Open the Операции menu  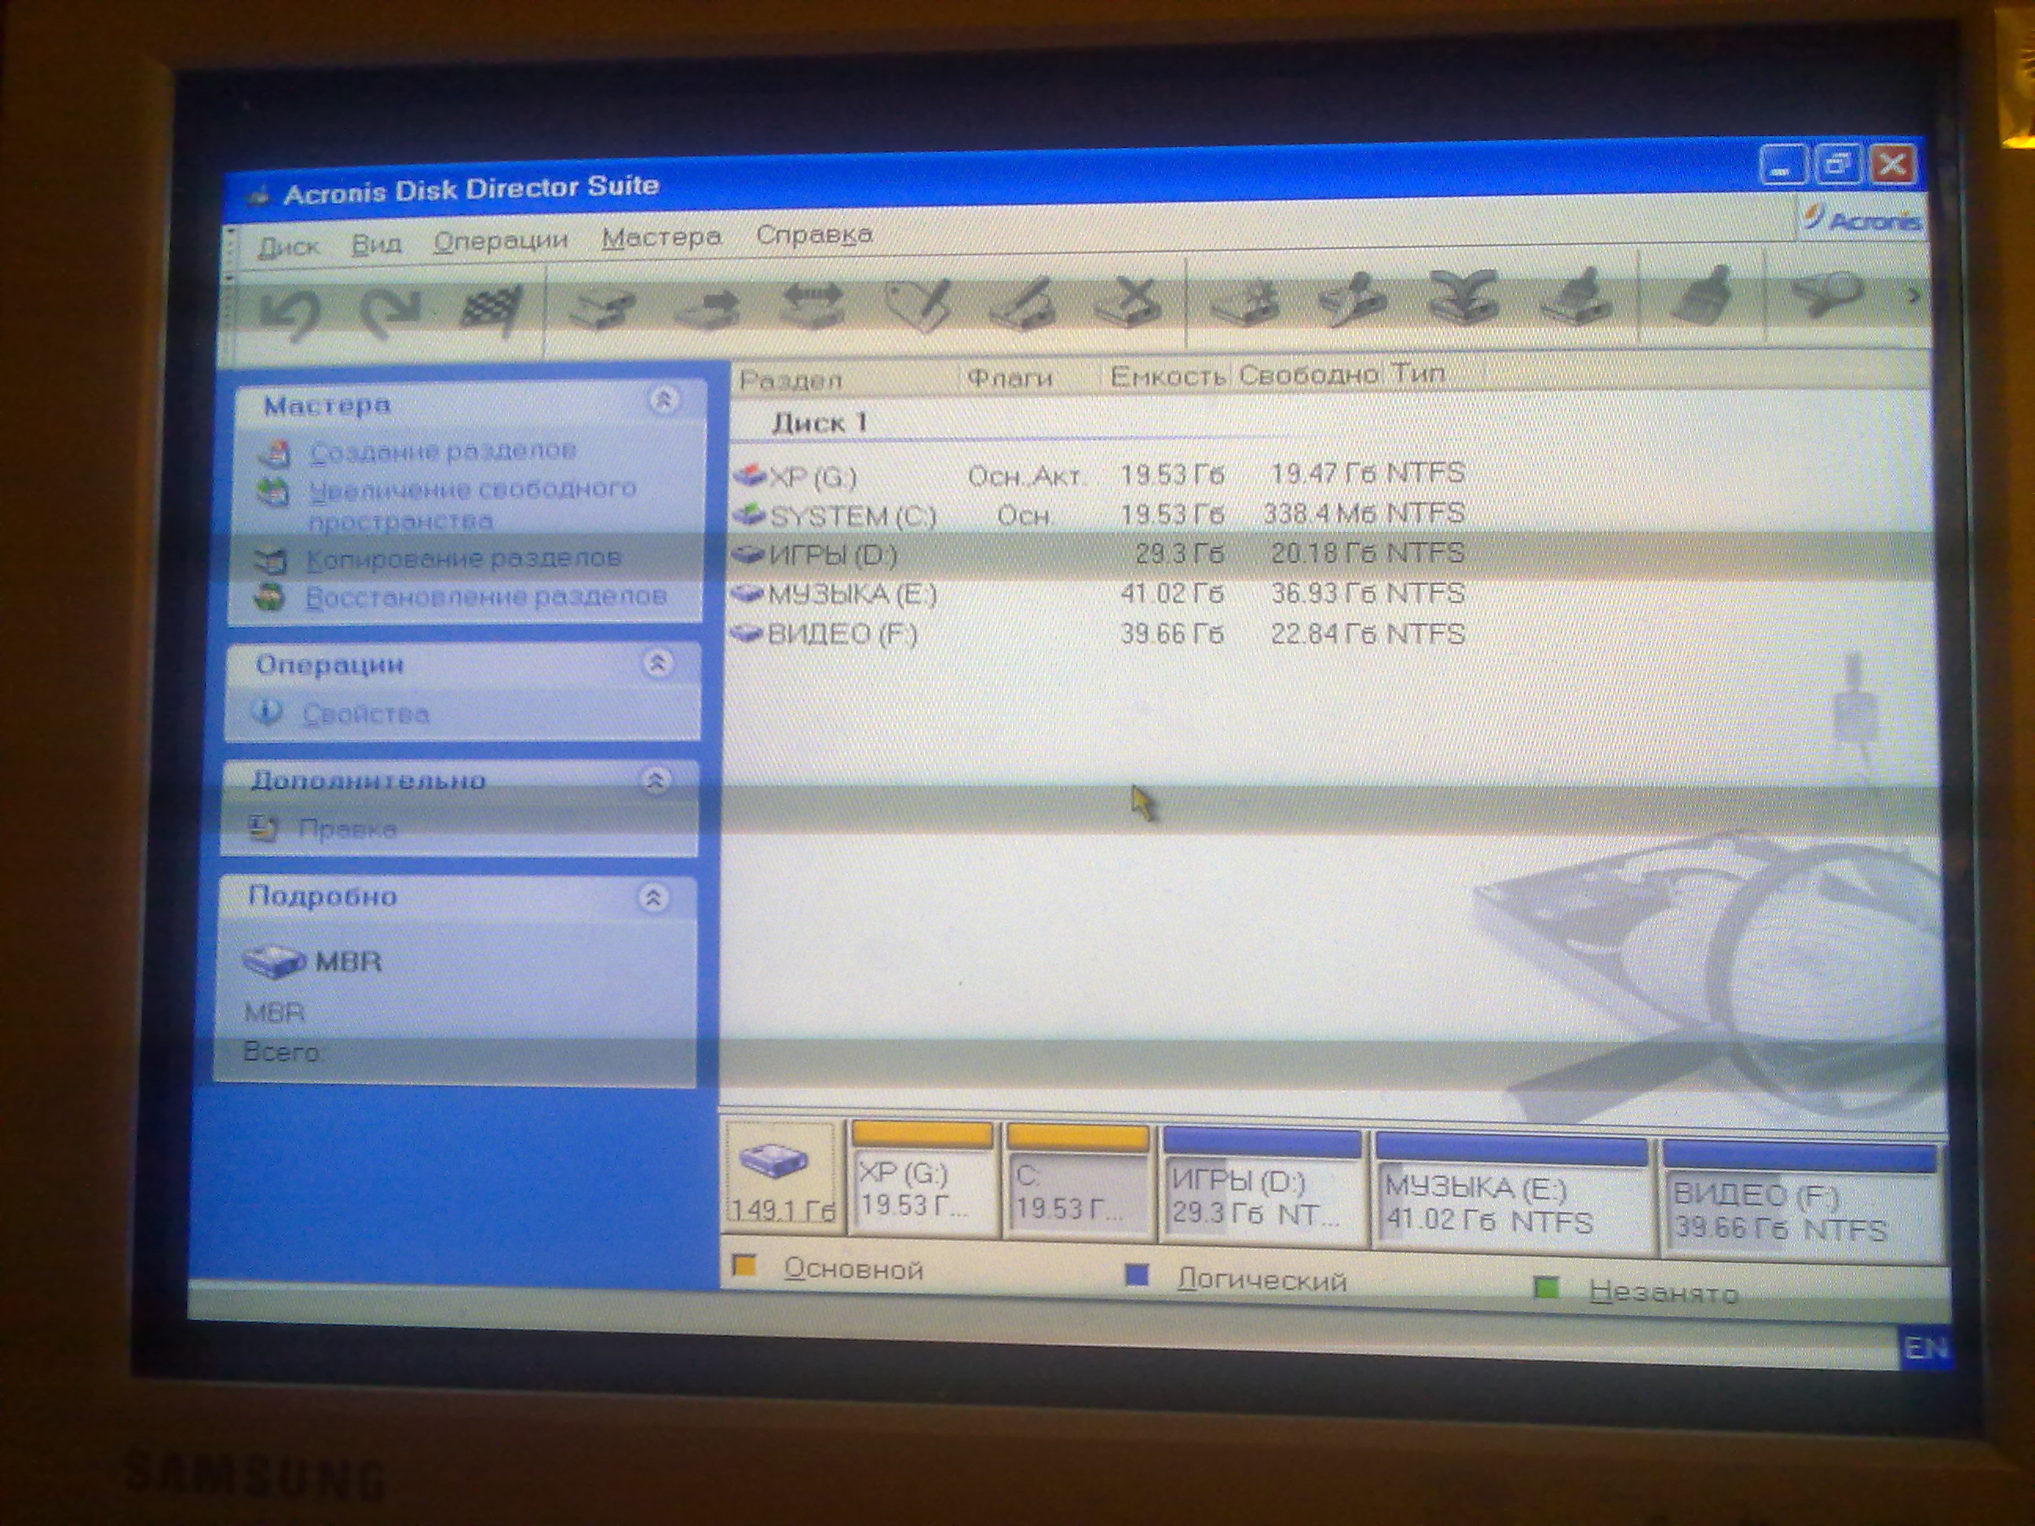tap(502, 241)
